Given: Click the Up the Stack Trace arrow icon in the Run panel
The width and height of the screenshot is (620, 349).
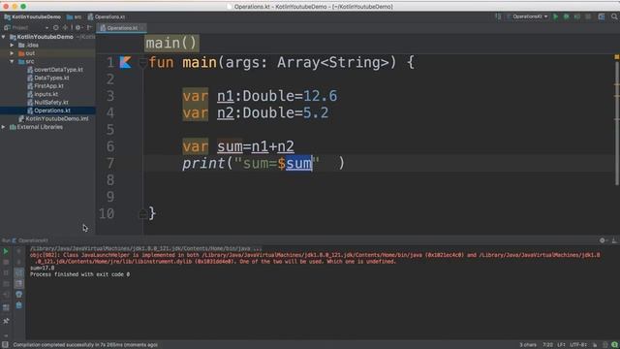Looking at the screenshot, I should (x=18, y=251).
